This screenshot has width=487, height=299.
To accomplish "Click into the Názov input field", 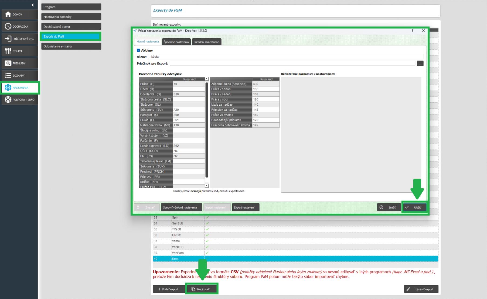I will [x=285, y=57].
